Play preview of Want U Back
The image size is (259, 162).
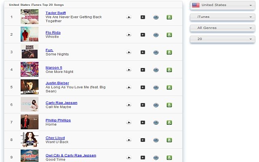pos(129,140)
